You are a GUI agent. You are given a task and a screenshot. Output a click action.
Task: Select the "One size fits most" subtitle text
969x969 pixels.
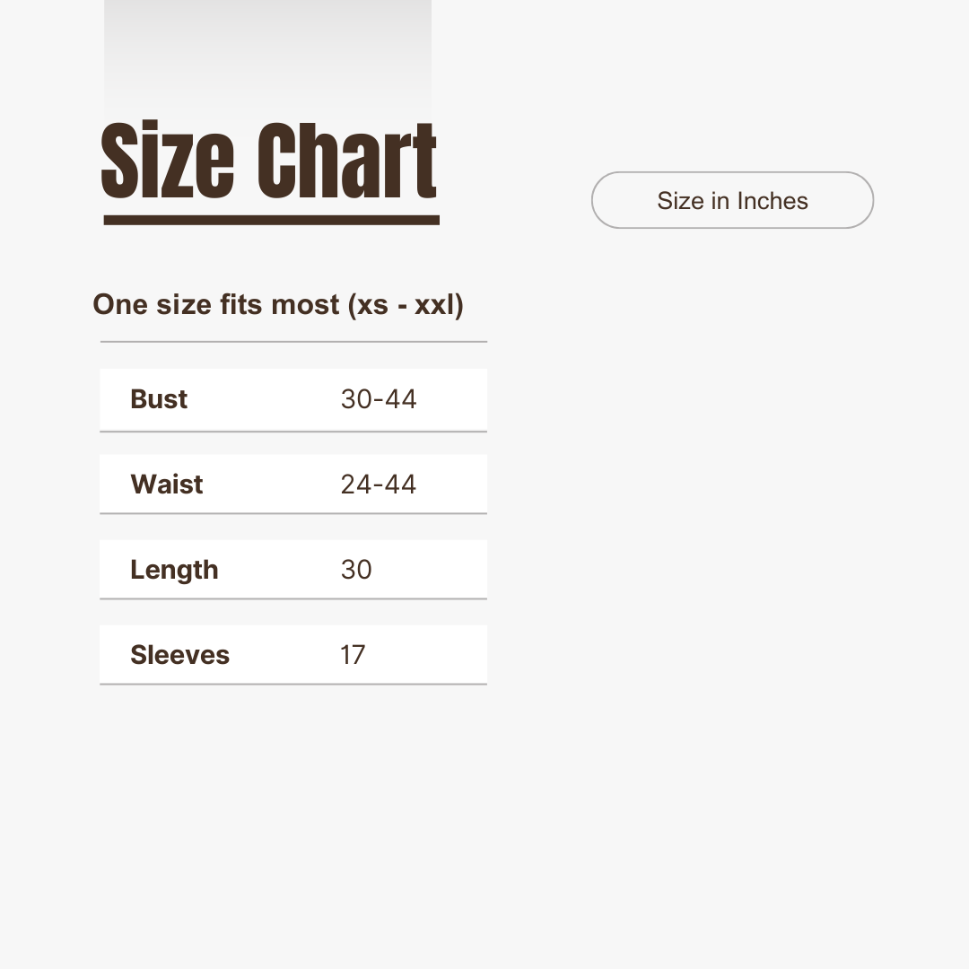pos(218,305)
